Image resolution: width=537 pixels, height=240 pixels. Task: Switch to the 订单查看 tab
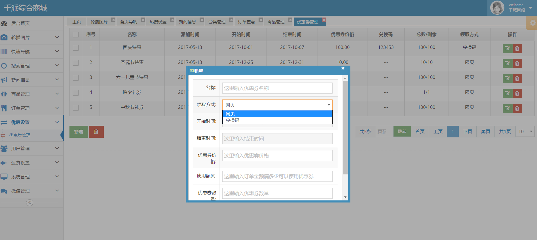pos(246,22)
